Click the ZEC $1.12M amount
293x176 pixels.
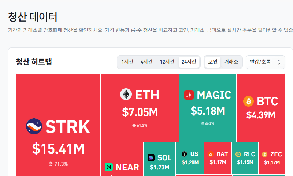272,162
